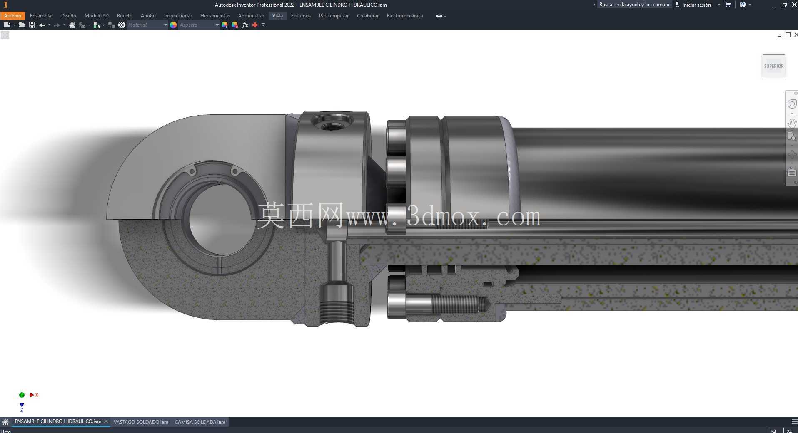
Task: Switch to the Boceto ribbon tab
Action: tap(125, 16)
